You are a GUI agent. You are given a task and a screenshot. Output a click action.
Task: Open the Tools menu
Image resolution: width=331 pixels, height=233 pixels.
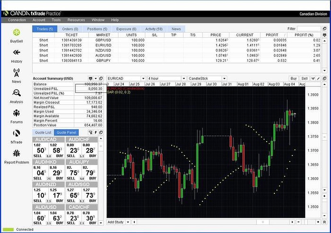pos(56,20)
